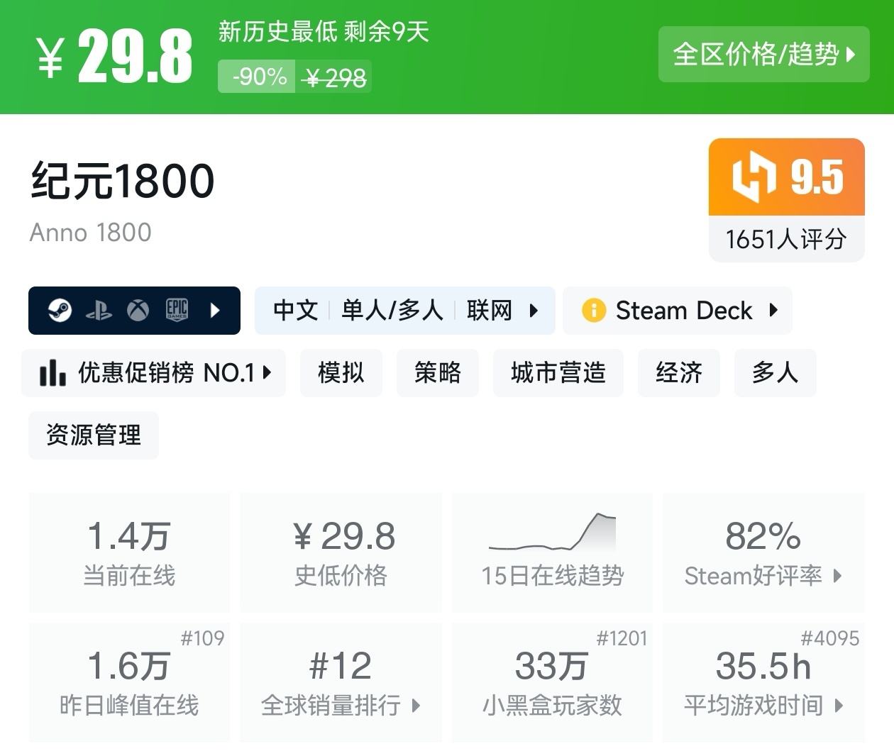Expand the platform list arrow
894x751 pixels.
point(215,310)
